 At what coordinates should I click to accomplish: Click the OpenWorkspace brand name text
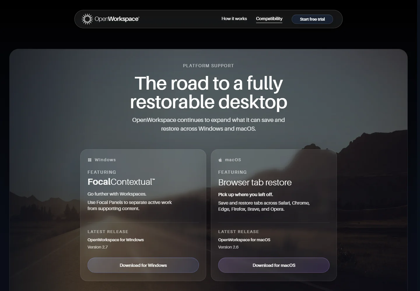pos(117,19)
